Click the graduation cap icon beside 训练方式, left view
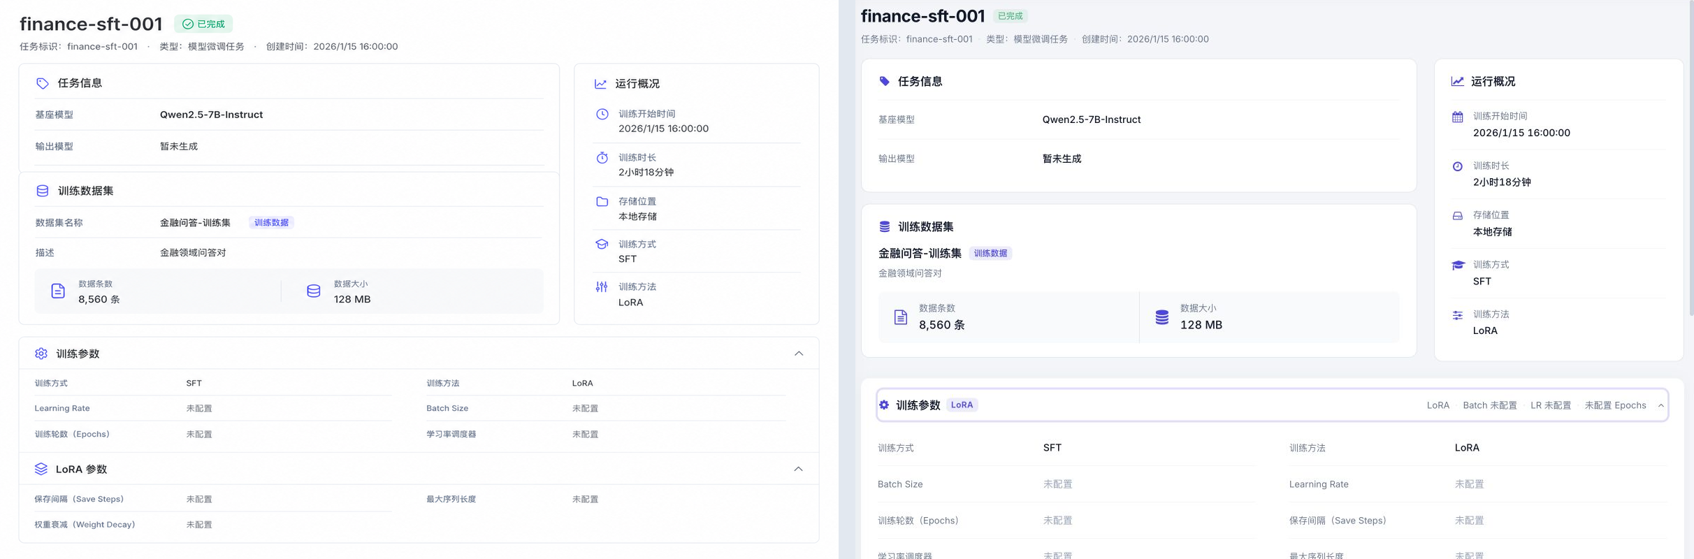This screenshot has width=1694, height=559. pos(602,245)
